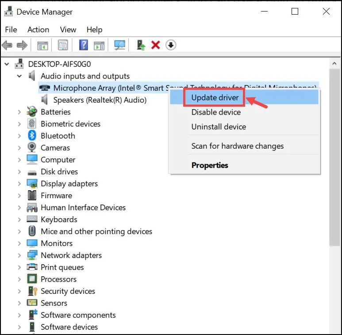Click the Batteries category icon
342x335 pixels.
(x=32, y=112)
